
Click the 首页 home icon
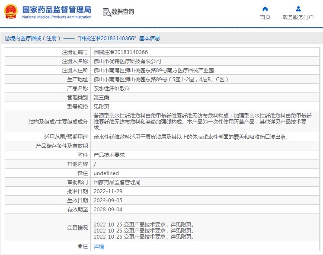point(265,9)
